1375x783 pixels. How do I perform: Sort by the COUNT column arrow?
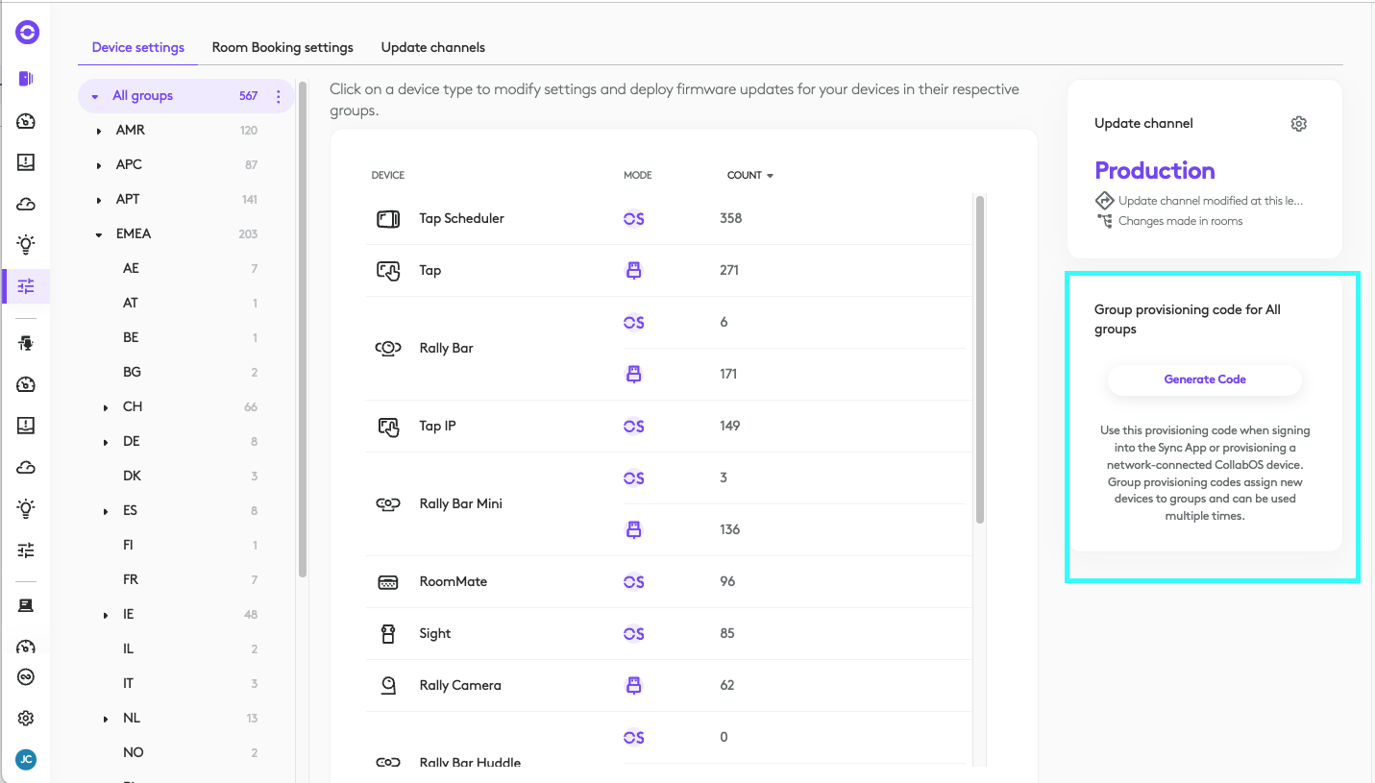pyautogui.click(x=771, y=176)
